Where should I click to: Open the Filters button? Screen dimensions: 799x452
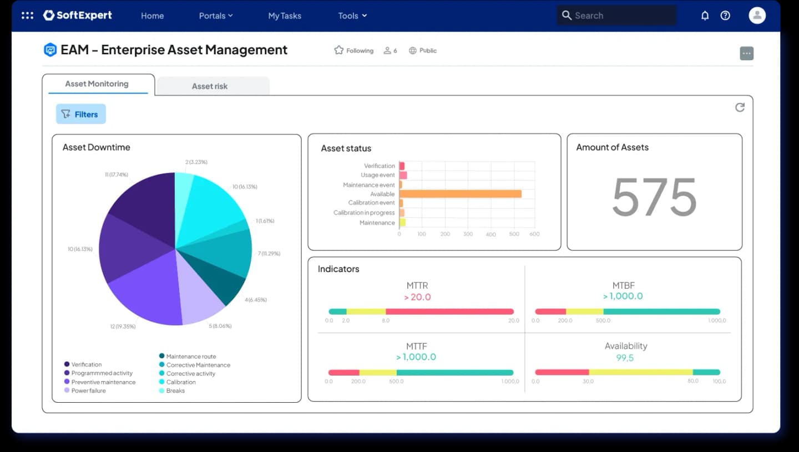click(x=80, y=114)
